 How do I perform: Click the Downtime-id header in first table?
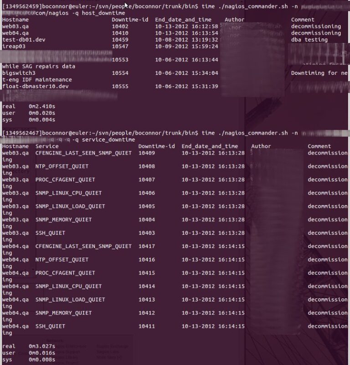pyautogui.click(x=130, y=20)
